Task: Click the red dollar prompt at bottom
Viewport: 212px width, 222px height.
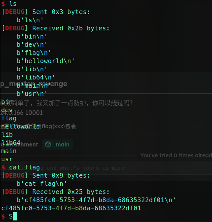Action: click(3, 217)
